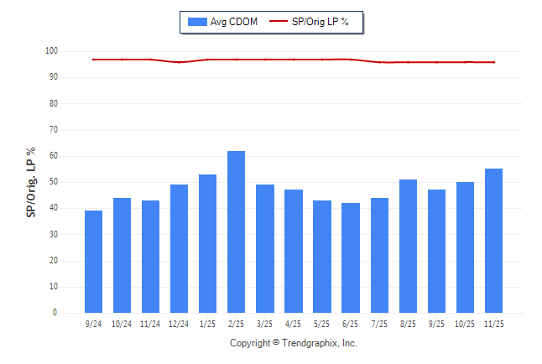Screen dimensions: 542x364
Task: Select the 6/25 bar
Action: click(350, 257)
